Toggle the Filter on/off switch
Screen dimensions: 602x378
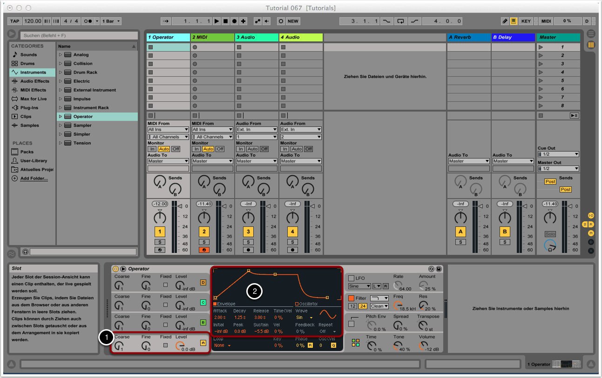(x=352, y=298)
